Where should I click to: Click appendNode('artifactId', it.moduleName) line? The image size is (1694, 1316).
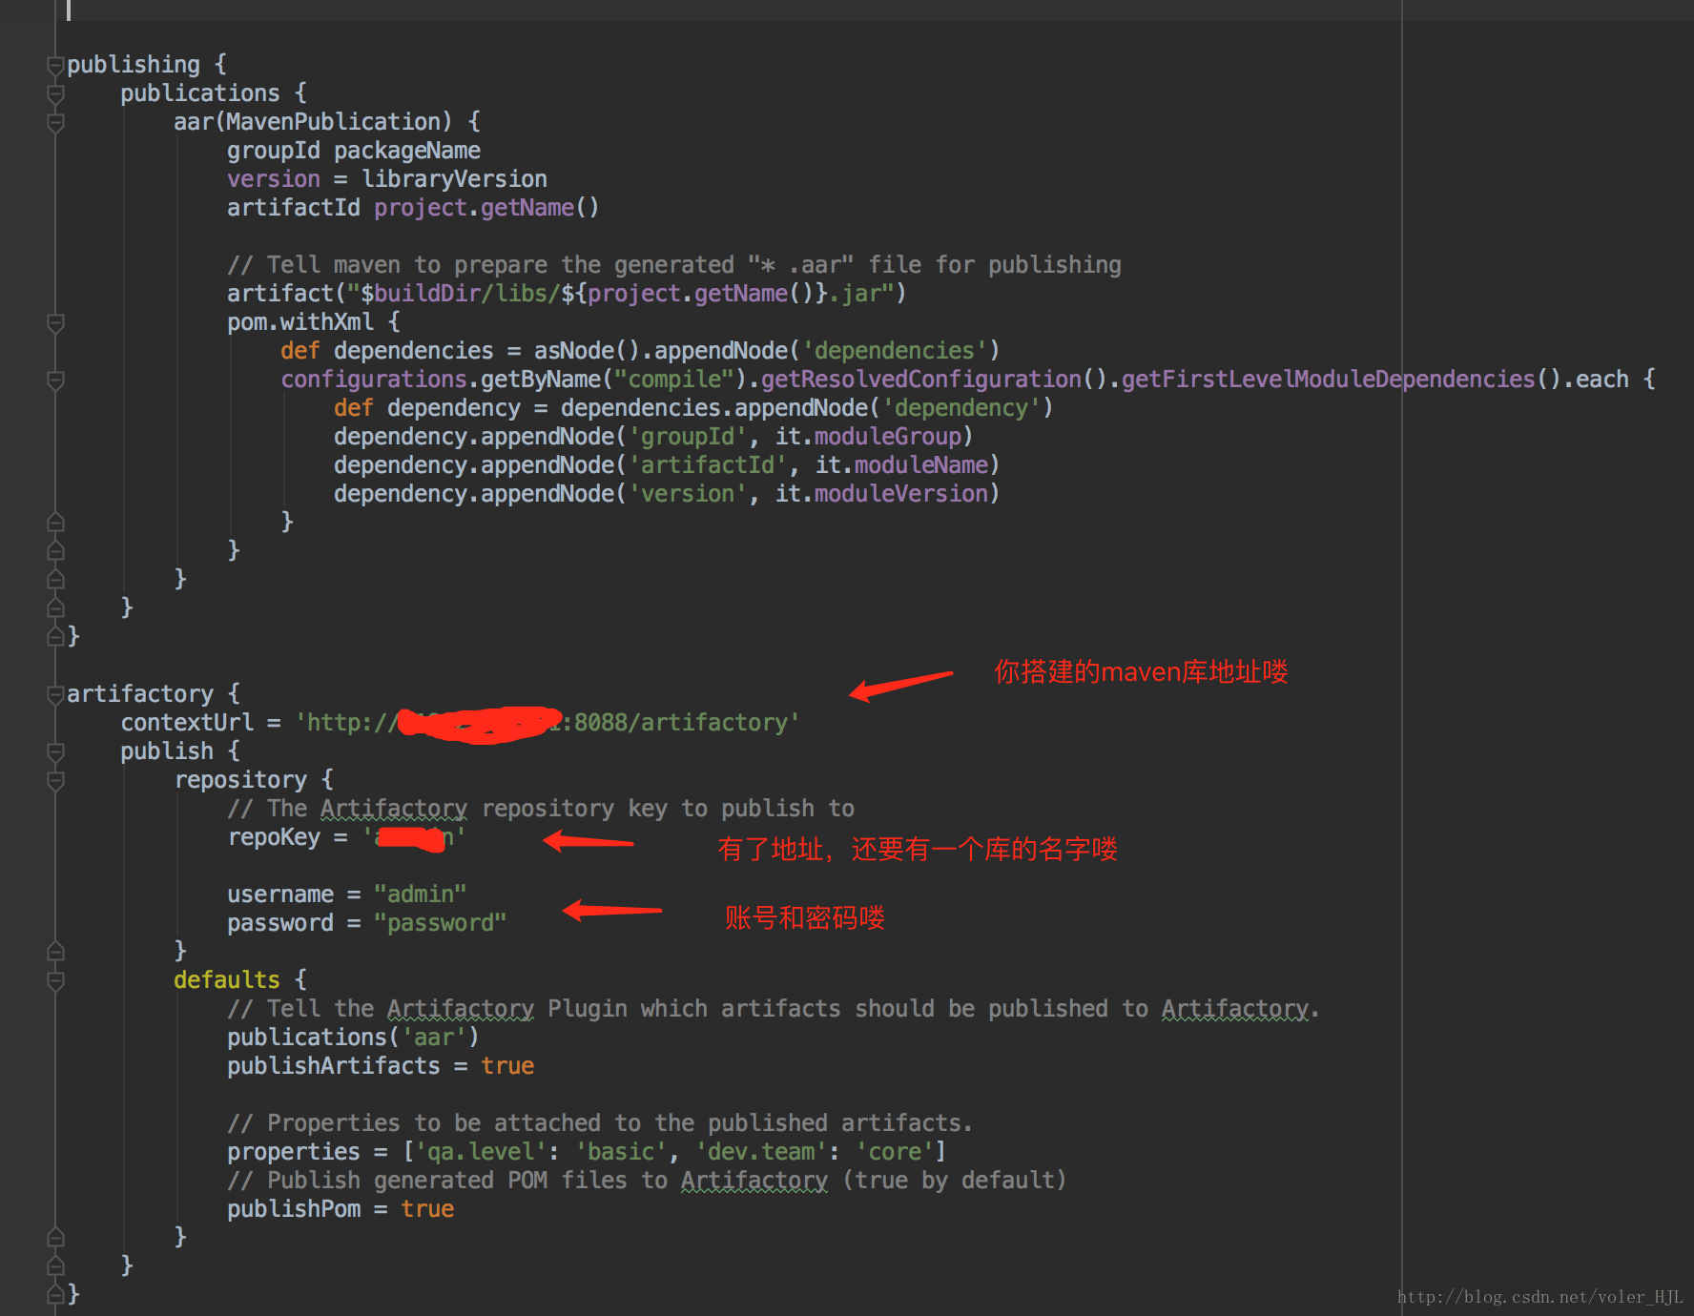pyautogui.click(x=667, y=465)
